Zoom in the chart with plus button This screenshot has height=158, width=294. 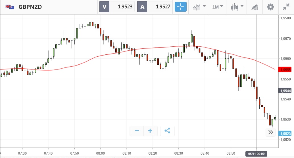pyautogui.click(x=150, y=131)
